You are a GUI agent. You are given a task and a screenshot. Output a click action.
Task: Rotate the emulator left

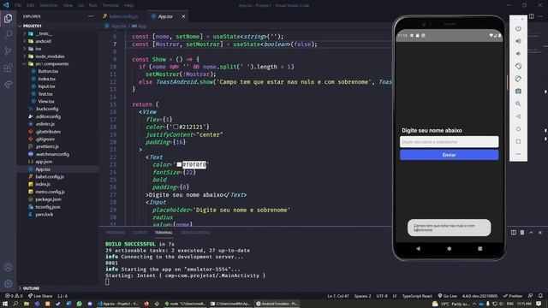518,66
